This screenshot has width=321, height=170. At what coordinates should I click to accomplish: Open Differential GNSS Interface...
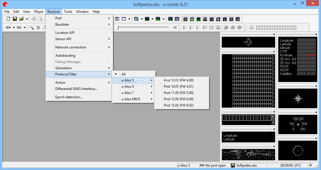80,89
